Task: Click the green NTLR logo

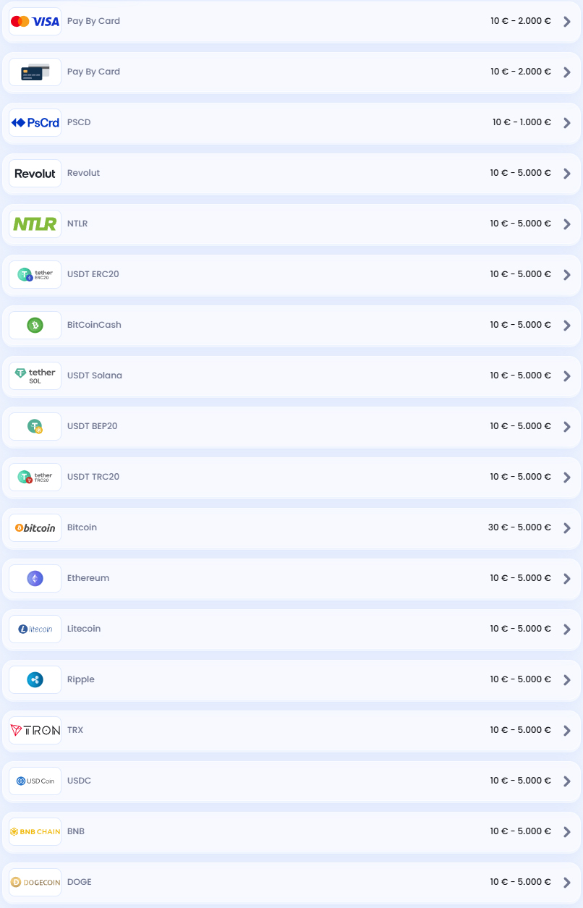Action: tap(35, 224)
